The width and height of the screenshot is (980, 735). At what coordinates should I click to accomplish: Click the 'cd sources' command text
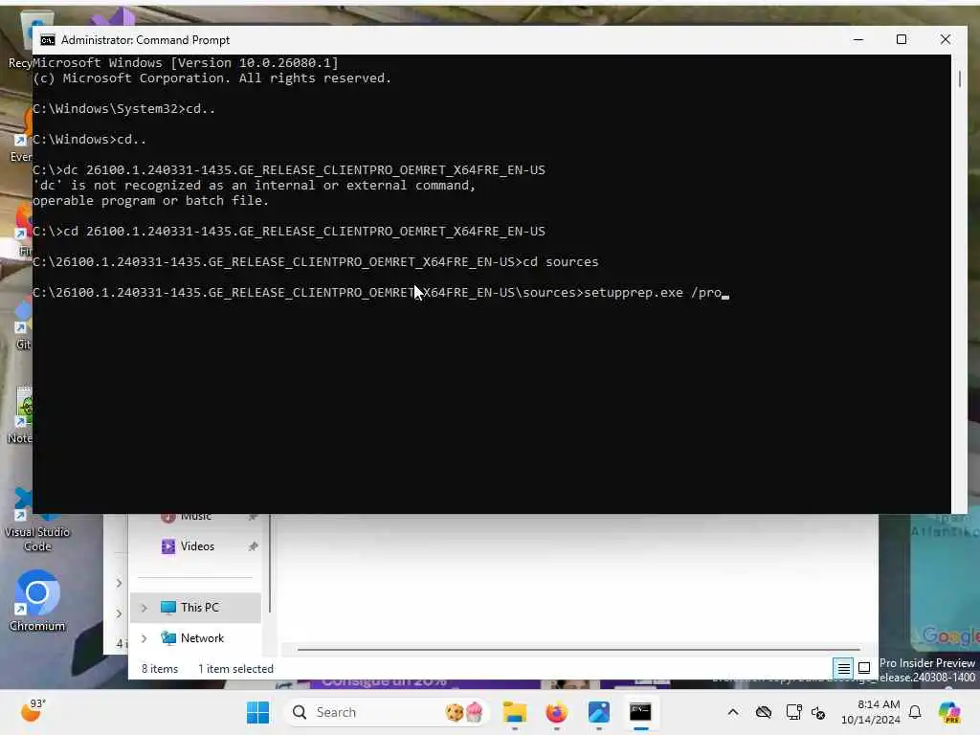click(561, 262)
